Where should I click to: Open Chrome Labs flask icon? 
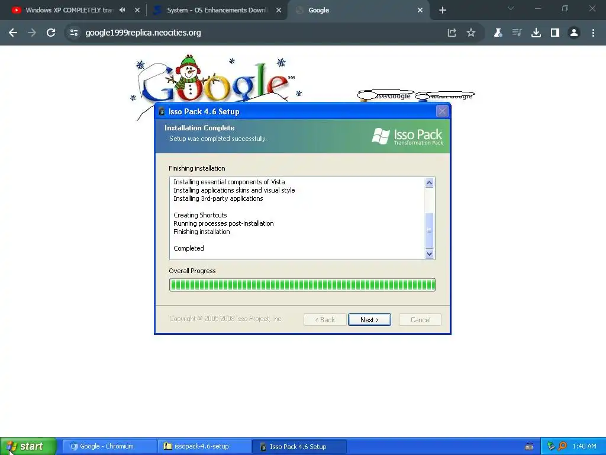point(498,33)
